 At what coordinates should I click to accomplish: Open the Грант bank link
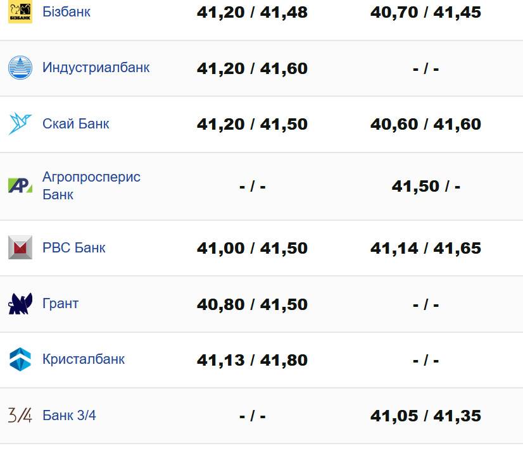coord(61,304)
